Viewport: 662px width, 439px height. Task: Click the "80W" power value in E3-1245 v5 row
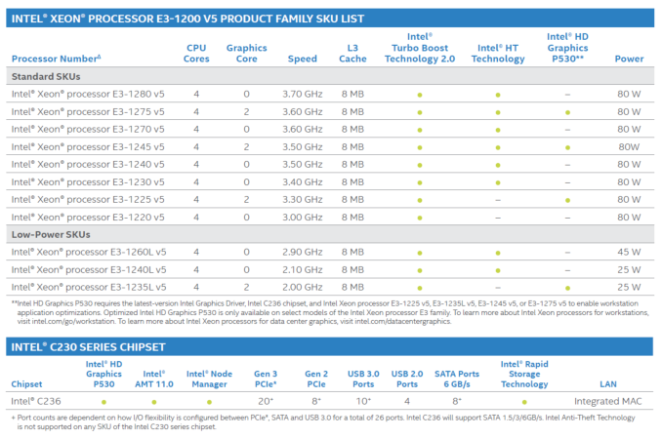click(629, 146)
